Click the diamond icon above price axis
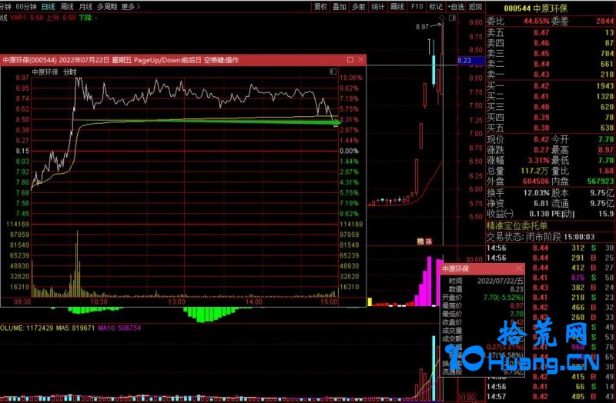 click(x=442, y=18)
